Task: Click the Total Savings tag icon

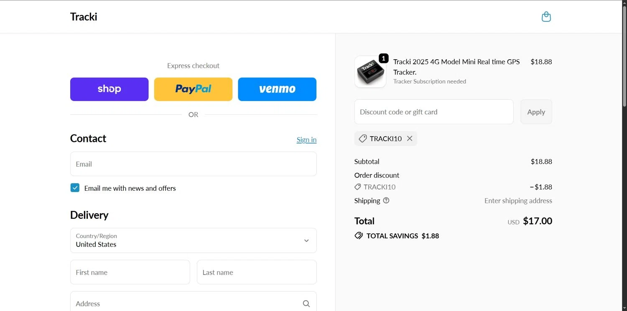Action: [x=359, y=236]
